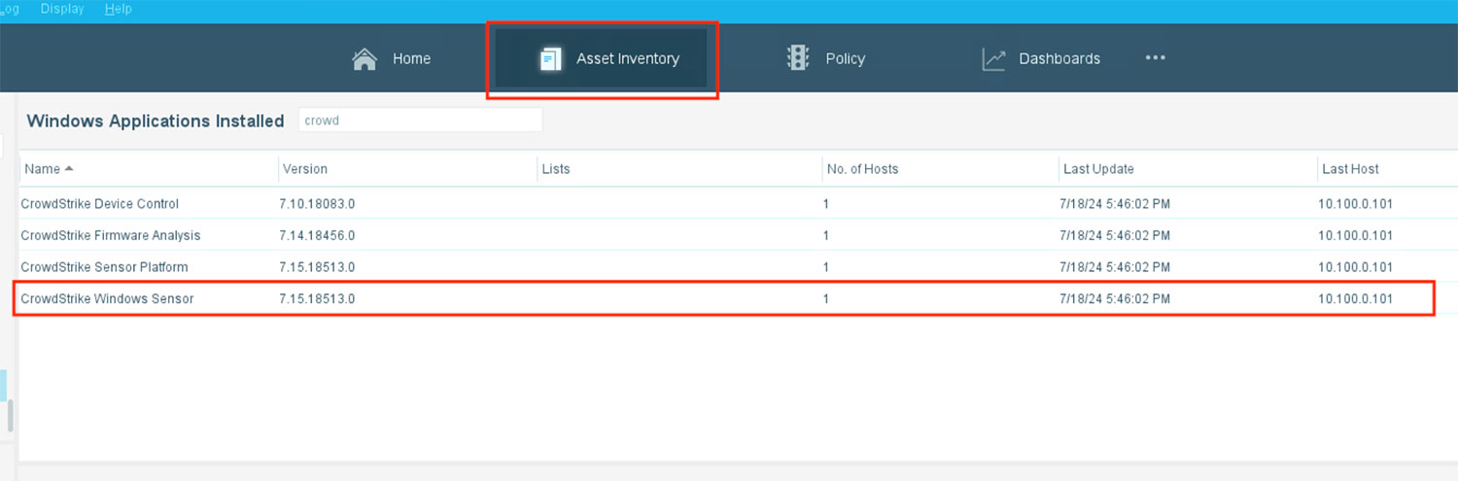Click last host IP of Firmware Analysis
The width and height of the screenshot is (1458, 481).
click(x=1356, y=235)
